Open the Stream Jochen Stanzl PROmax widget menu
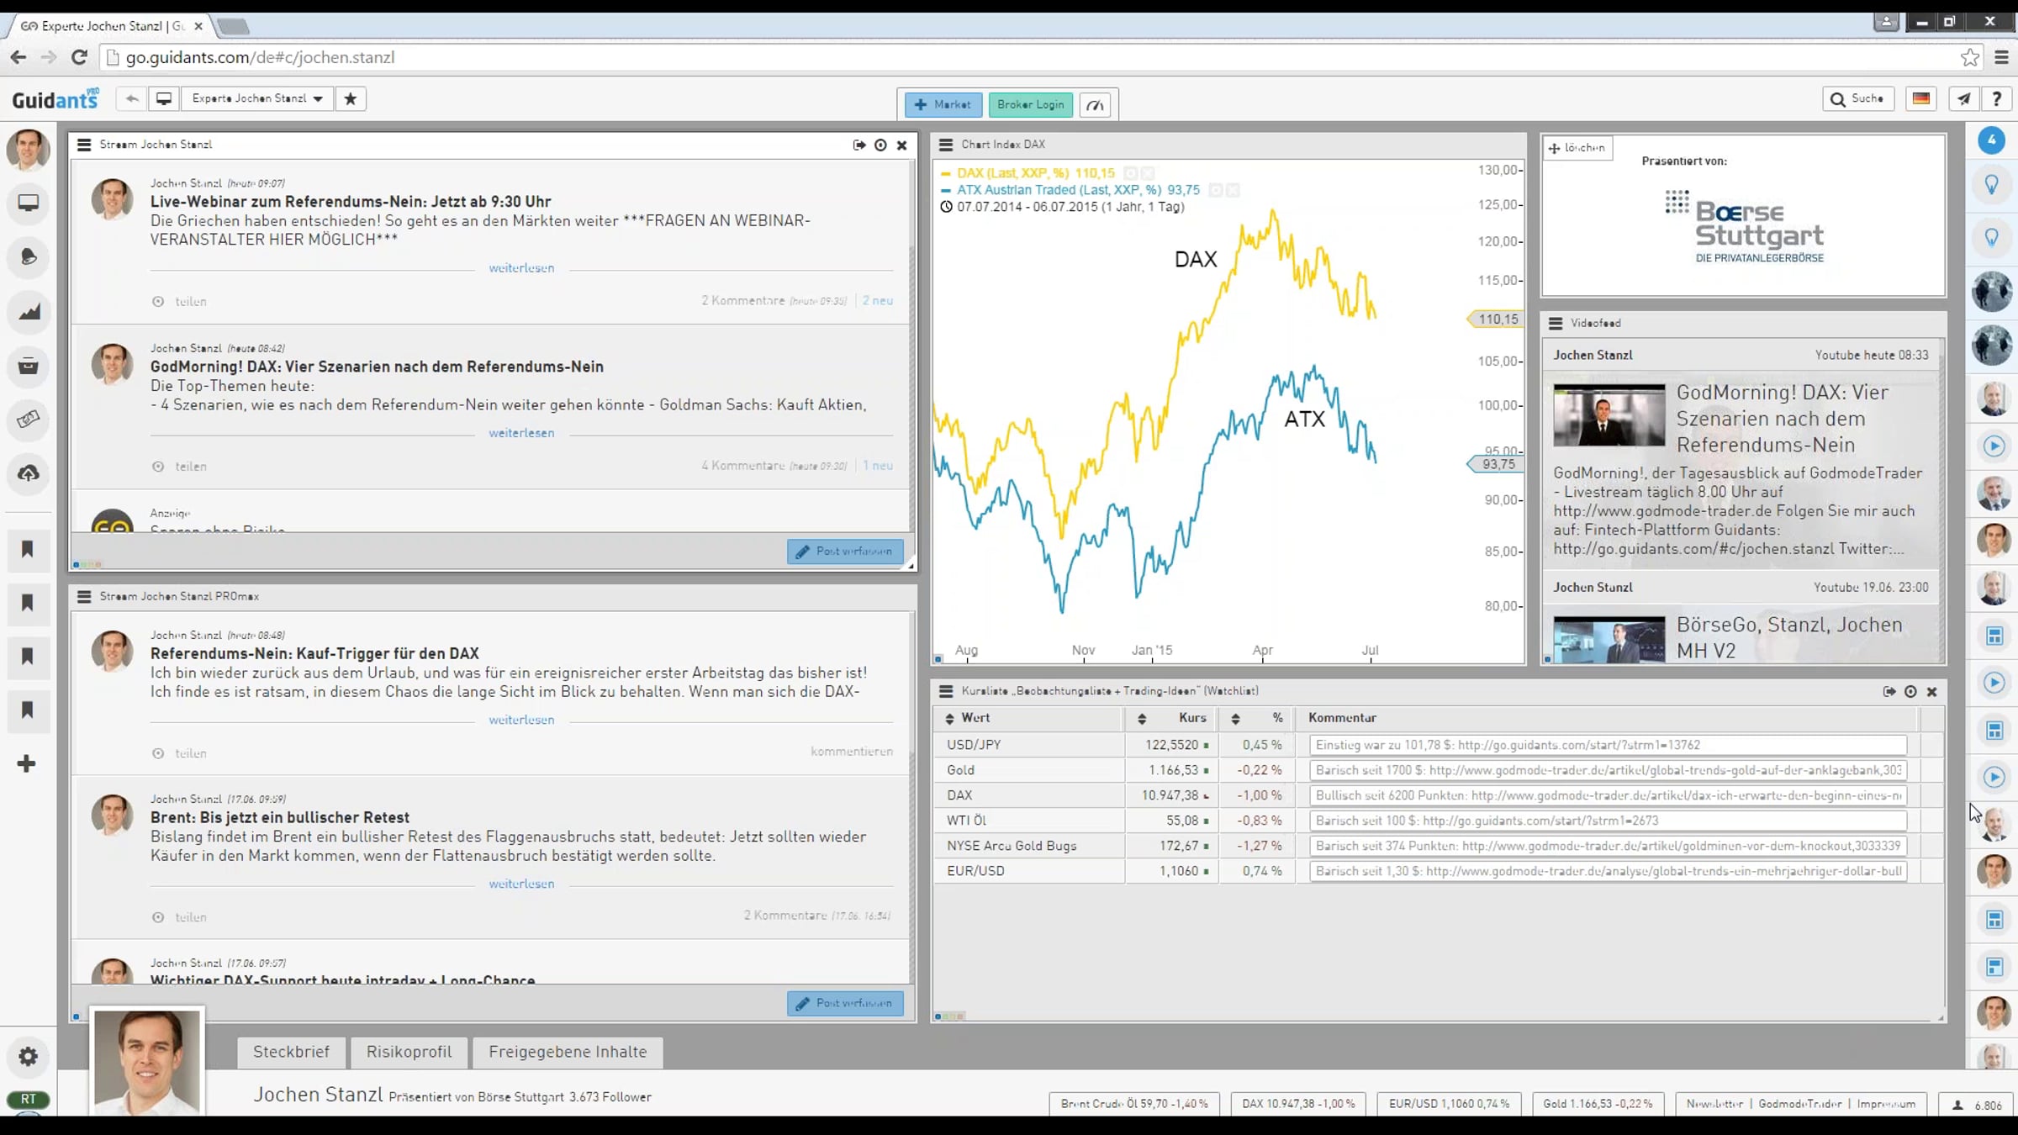The height and width of the screenshot is (1135, 2018). coord(84,596)
